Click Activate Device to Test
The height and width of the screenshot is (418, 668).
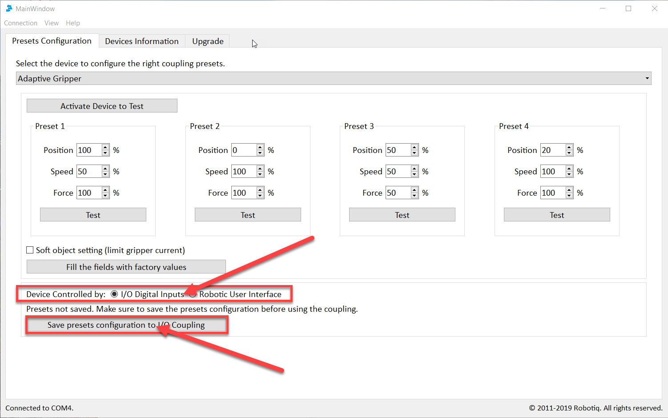click(x=101, y=106)
